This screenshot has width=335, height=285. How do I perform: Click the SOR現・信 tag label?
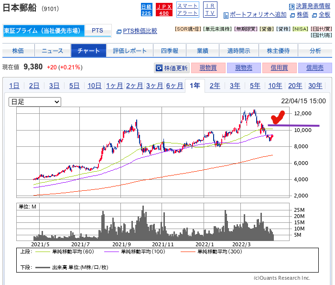[x=188, y=29]
